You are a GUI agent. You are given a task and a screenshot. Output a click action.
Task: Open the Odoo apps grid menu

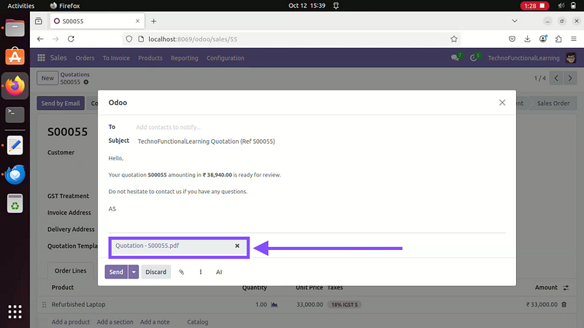[42, 58]
